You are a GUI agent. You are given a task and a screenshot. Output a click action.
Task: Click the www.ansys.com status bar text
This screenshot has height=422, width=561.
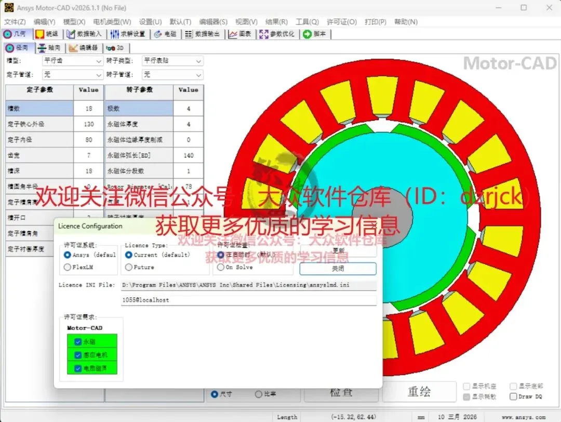524,417
